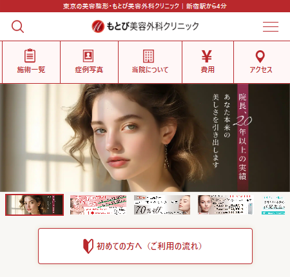Image resolution: width=290 pixels, height=277 pixels.
Task: Open 費用 pricing page
Action: 208,62
